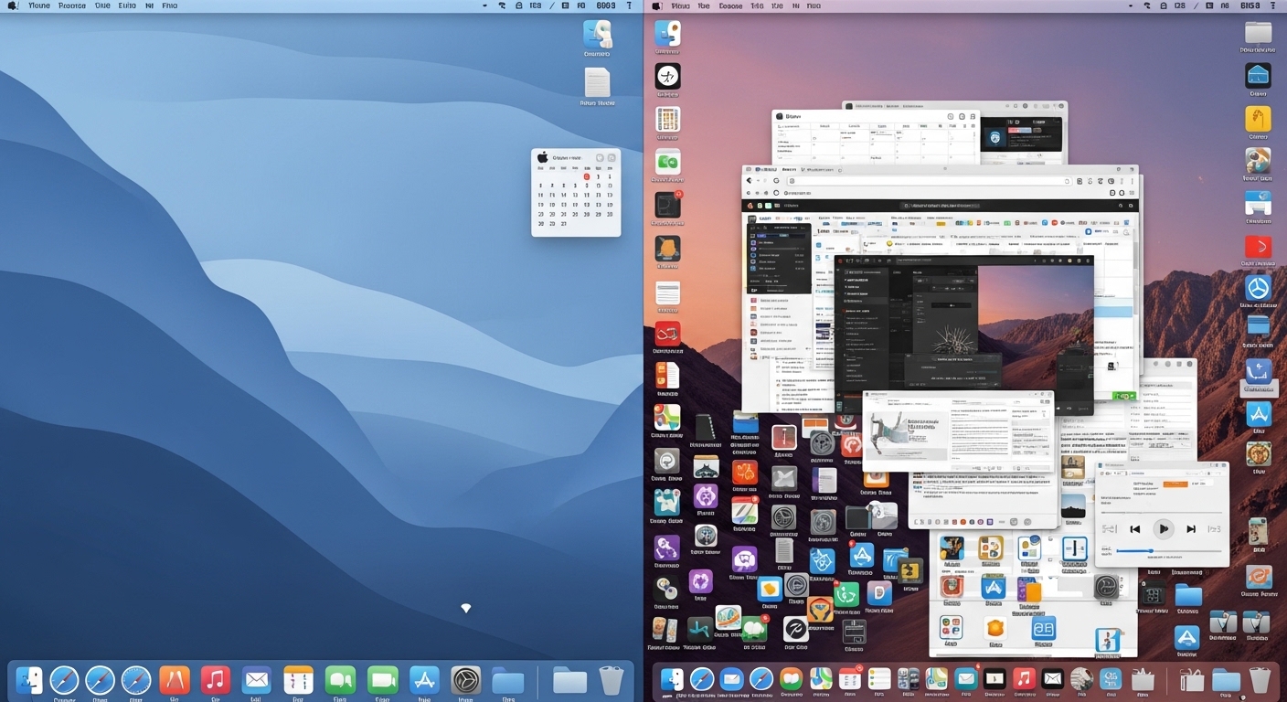Open Finder in the right dock
Image resolution: width=1287 pixels, height=702 pixels.
point(673,679)
